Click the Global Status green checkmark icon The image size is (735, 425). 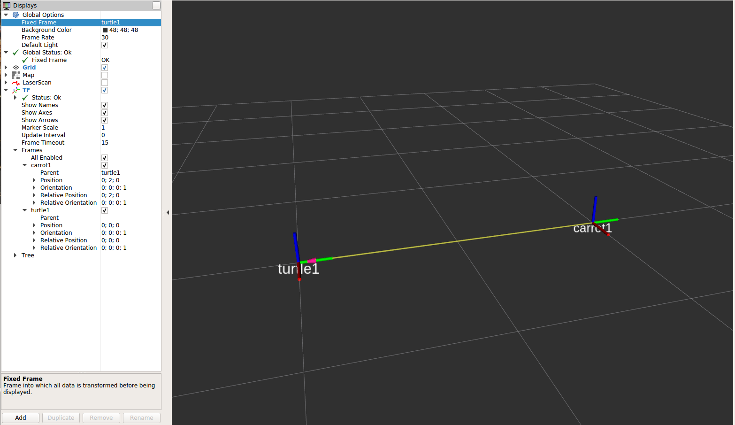tap(16, 53)
